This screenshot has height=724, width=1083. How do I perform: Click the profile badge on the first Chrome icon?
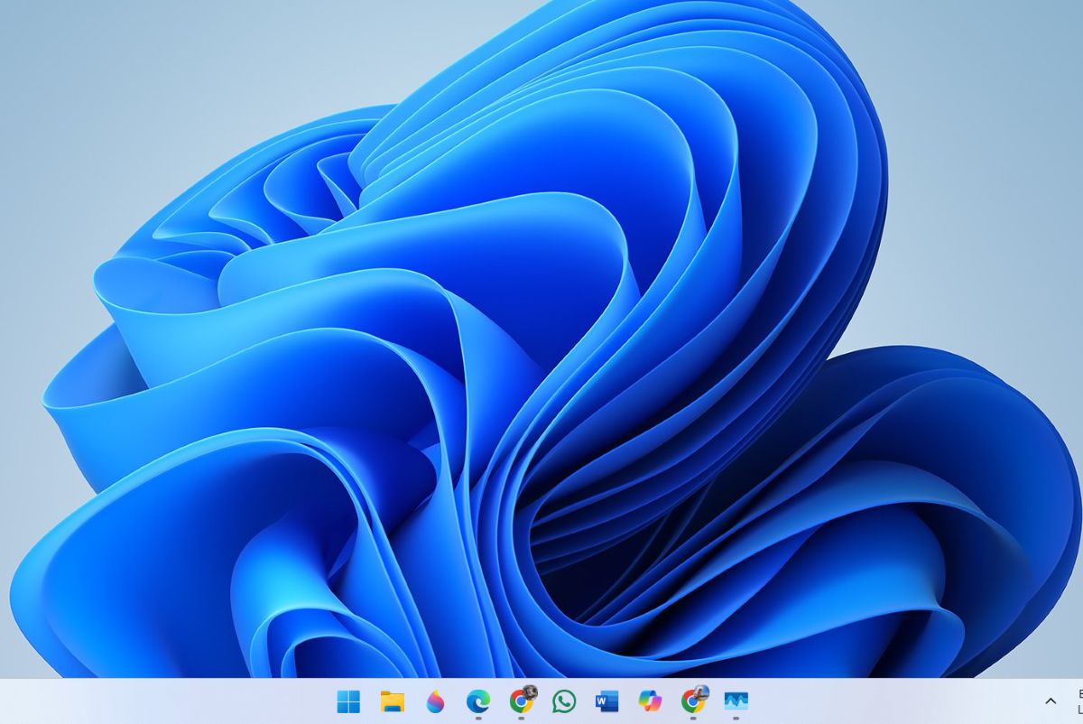(x=531, y=692)
